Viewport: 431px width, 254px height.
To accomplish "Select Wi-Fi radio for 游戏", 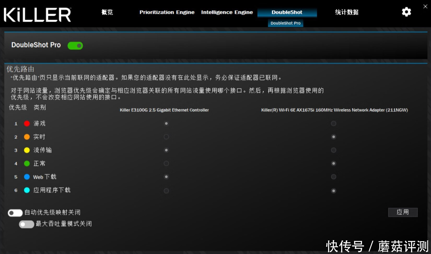I will 334,123.
